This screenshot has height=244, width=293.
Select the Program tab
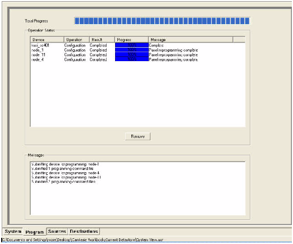click(35, 232)
